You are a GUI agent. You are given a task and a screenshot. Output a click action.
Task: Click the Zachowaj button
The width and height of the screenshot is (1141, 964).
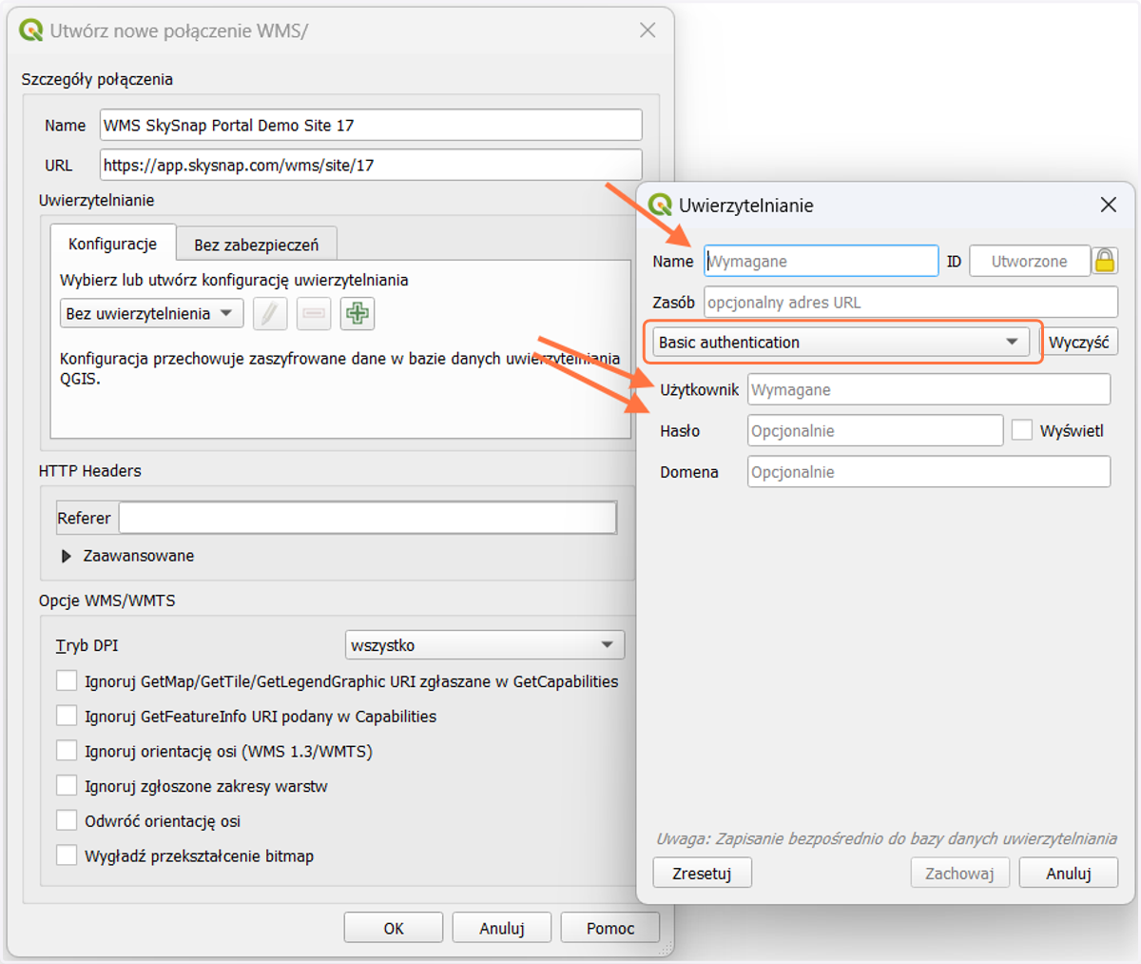(959, 873)
